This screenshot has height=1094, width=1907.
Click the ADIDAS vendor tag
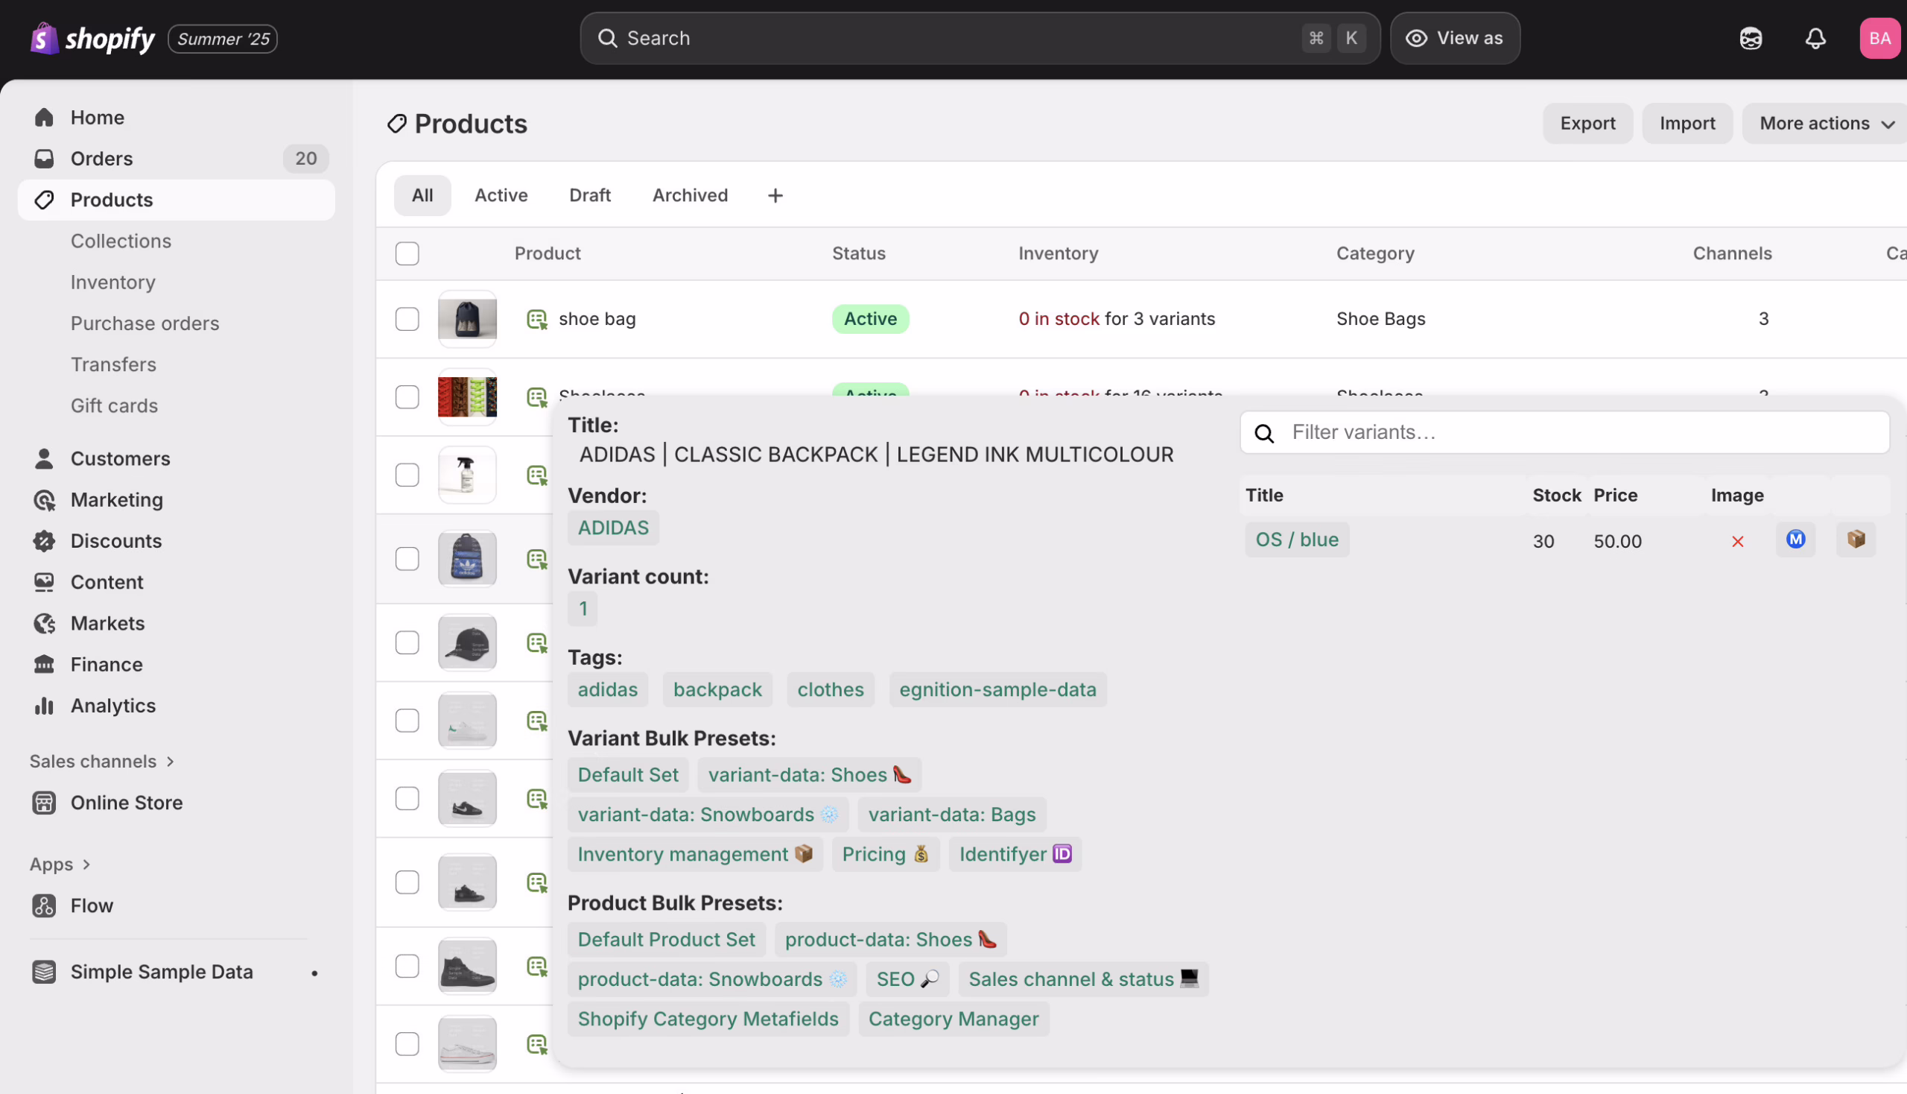[x=613, y=528]
